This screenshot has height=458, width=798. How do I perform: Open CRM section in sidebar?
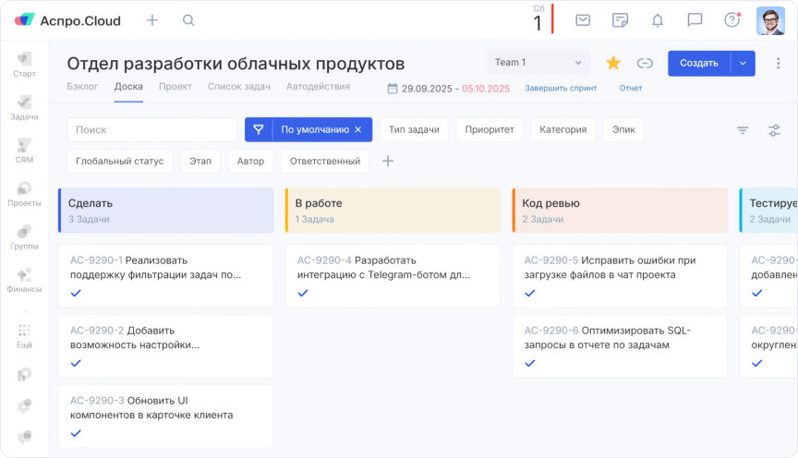(x=24, y=151)
